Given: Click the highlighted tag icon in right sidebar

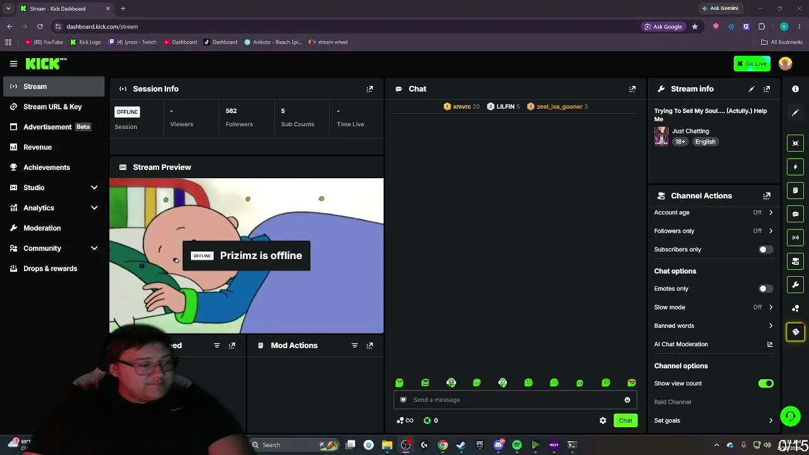Looking at the screenshot, I should click(x=795, y=332).
